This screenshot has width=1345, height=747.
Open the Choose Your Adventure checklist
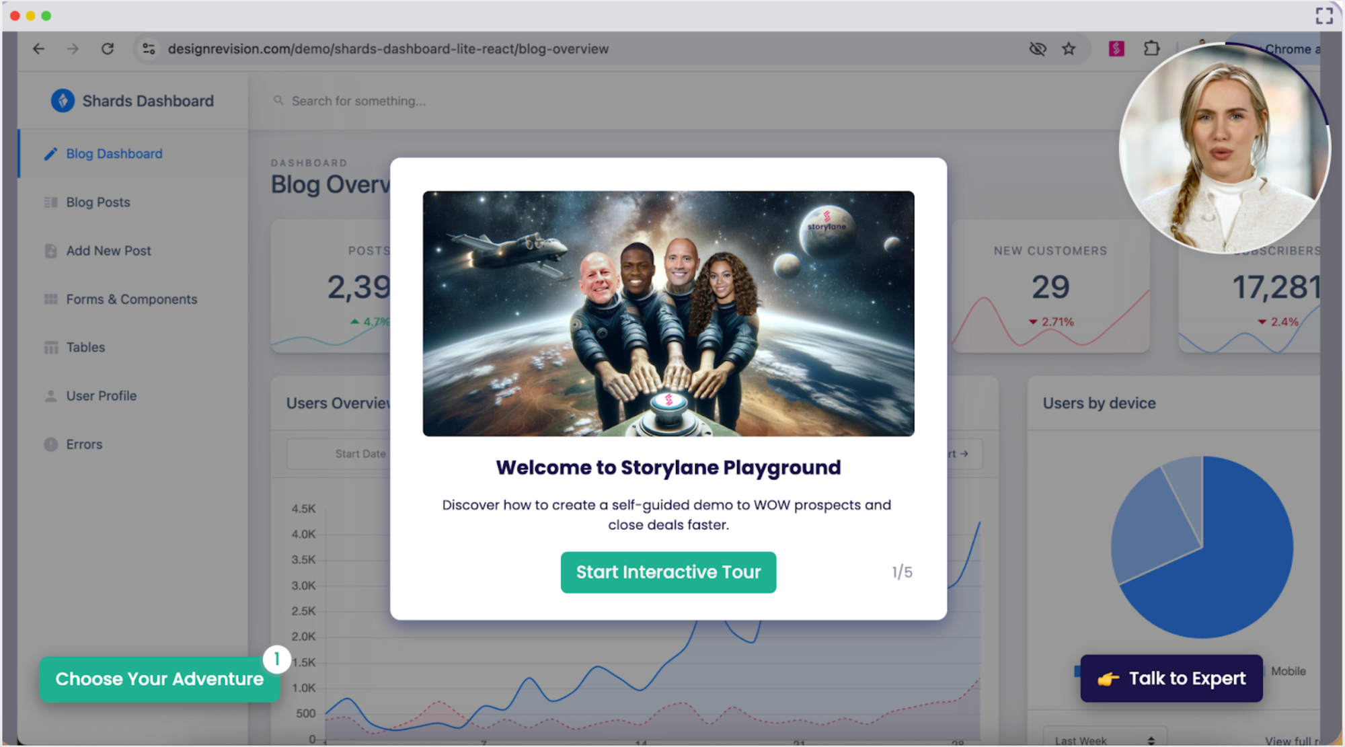pyautogui.click(x=159, y=679)
